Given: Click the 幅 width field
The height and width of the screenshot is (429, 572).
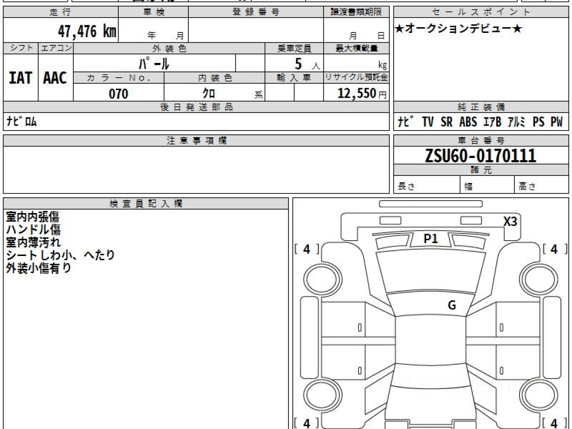Looking at the screenshot, I should click(488, 185).
